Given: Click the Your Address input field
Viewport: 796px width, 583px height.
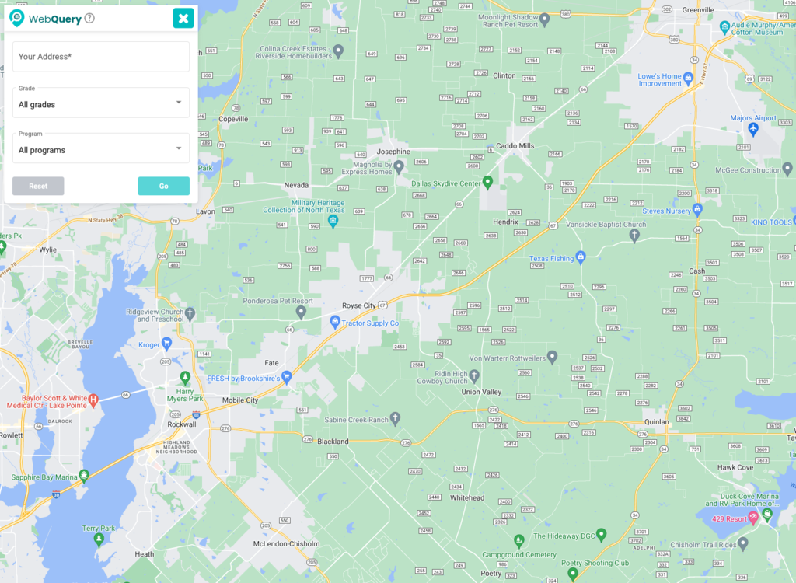Looking at the screenshot, I should point(101,57).
